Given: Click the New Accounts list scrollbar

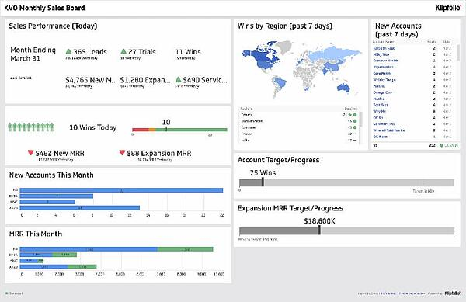Looking at the screenshot, I should 457,92.
